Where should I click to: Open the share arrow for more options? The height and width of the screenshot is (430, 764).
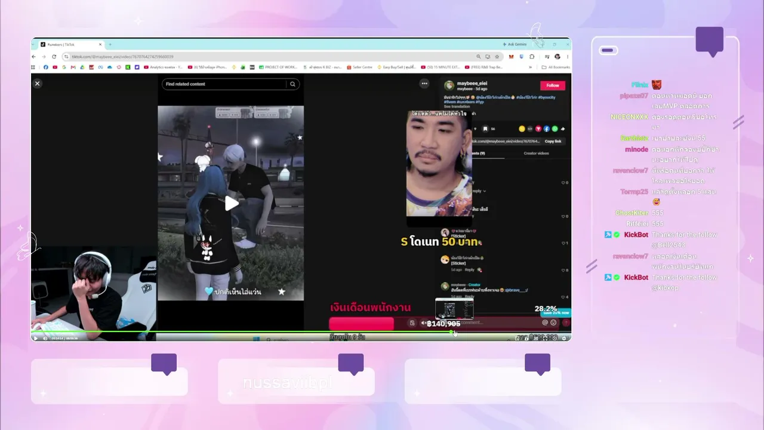[x=563, y=128]
